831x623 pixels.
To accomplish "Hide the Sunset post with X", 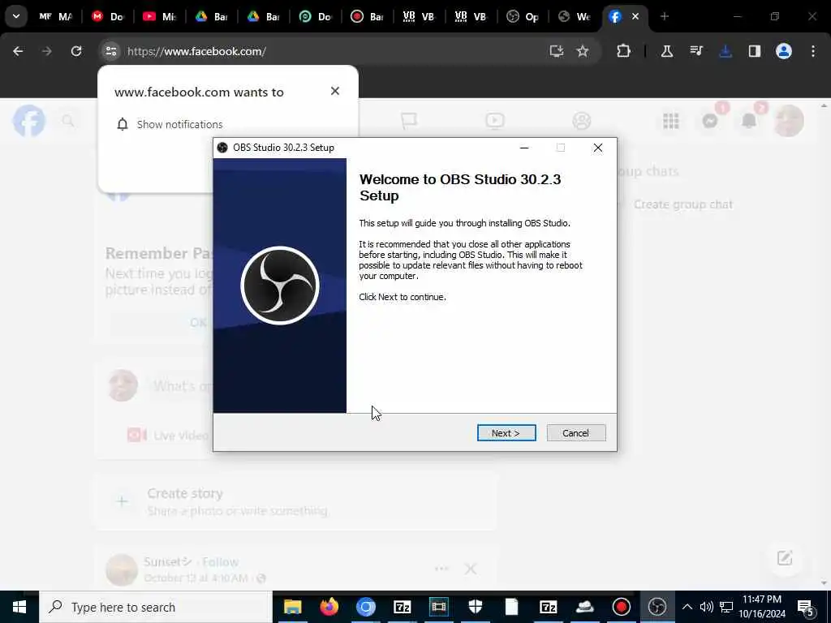I will click(x=471, y=569).
